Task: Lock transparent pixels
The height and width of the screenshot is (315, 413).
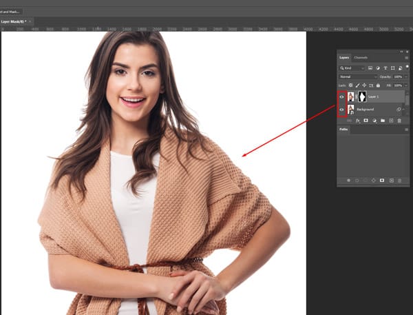Action: (350, 85)
